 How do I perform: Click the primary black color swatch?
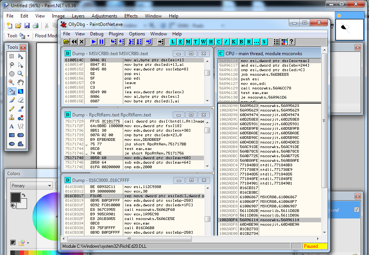click(x=15, y=197)
